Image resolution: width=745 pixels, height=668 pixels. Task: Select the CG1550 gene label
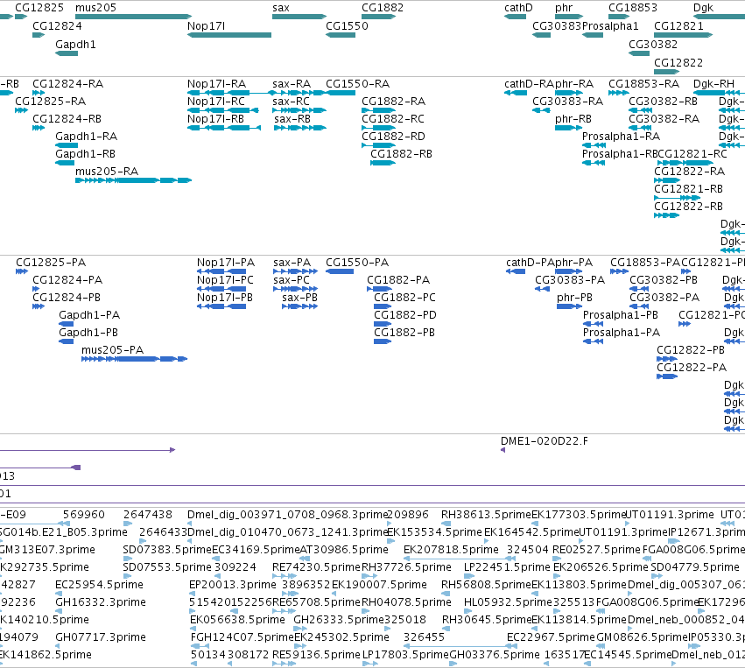tap(347, 26)
